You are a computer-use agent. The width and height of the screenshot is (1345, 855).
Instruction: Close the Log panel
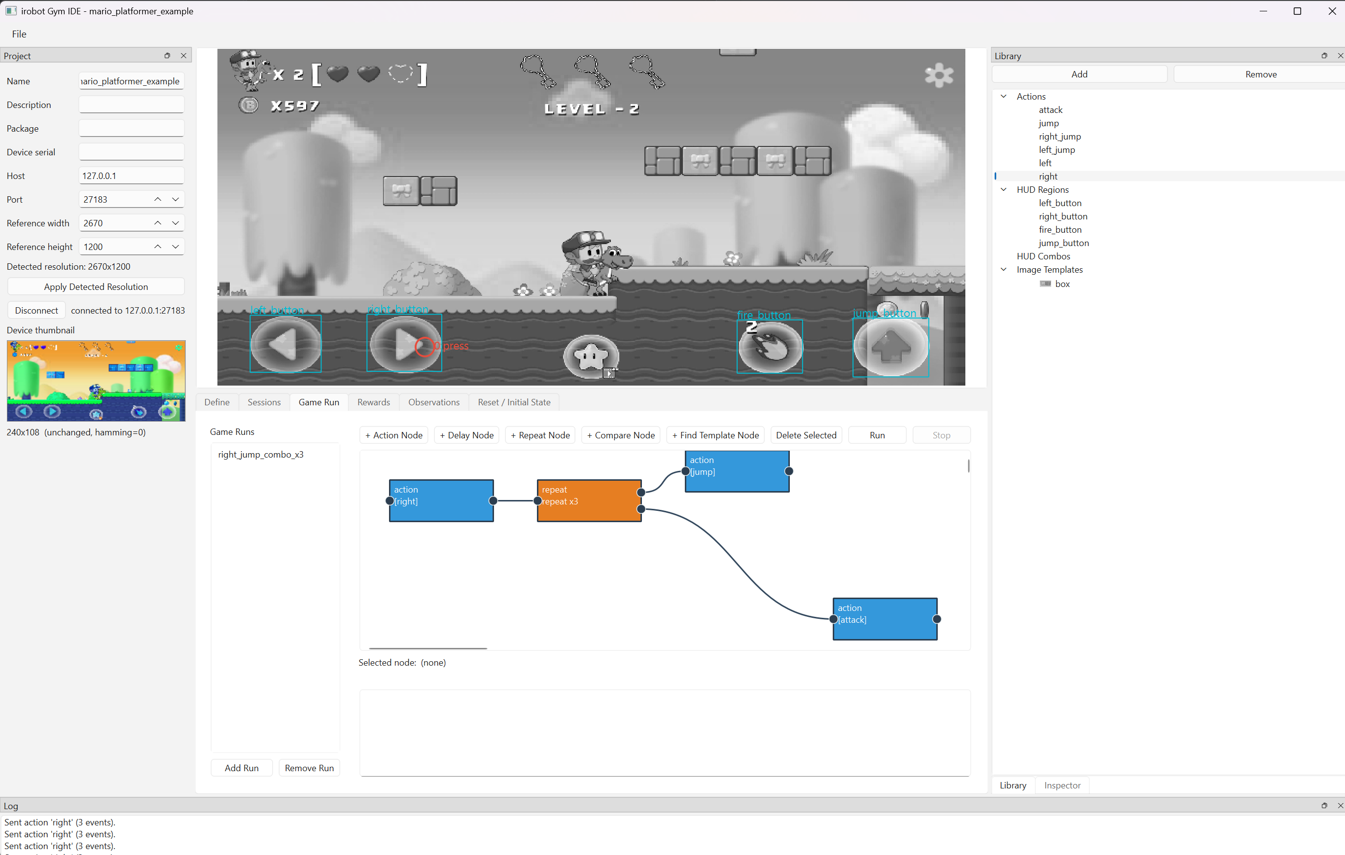pos(1340,805)
